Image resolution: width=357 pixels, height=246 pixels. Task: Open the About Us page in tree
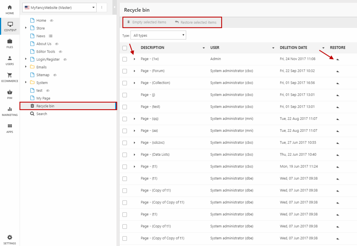point(44,44)
